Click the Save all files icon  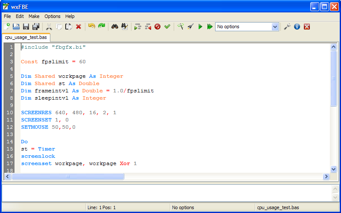tap(36, 27)
